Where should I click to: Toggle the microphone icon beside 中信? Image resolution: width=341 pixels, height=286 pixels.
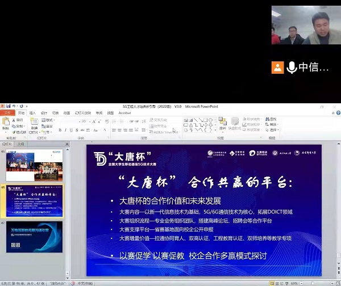click(292, 68)
